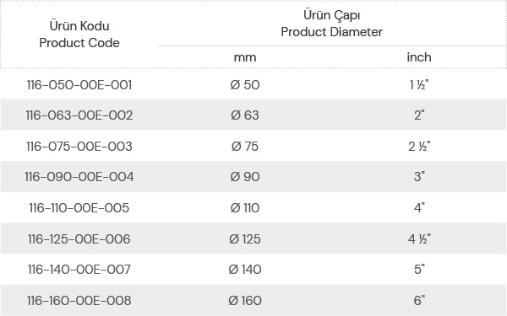
Task: Click the Ø 50 diameter cell
Action: [x=245, y=85]
